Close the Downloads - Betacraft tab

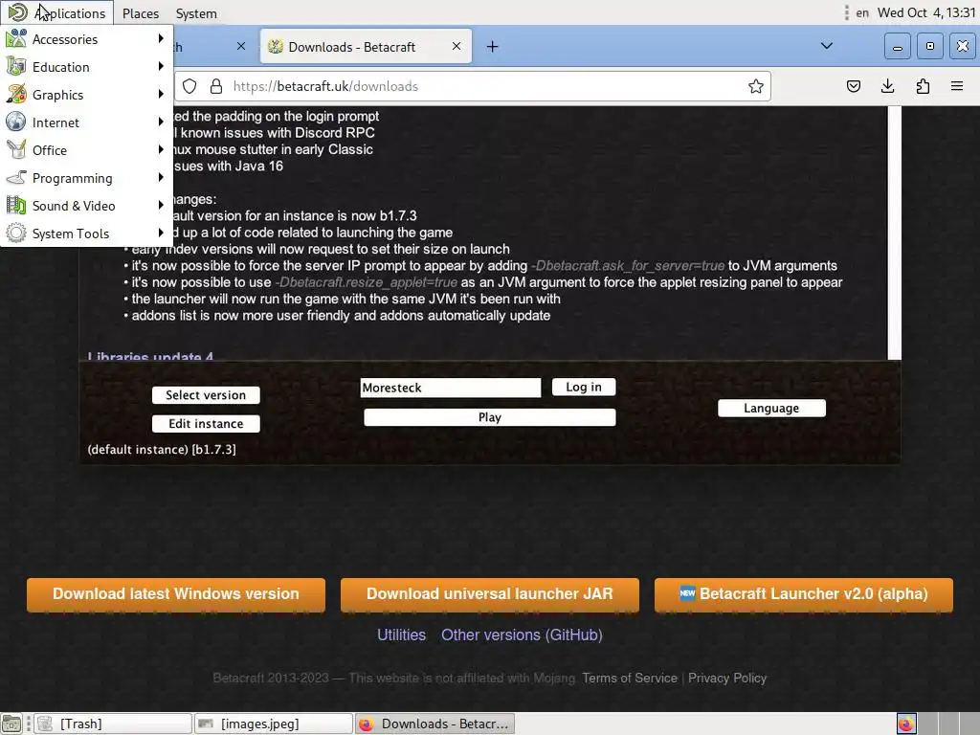(457, 46)
